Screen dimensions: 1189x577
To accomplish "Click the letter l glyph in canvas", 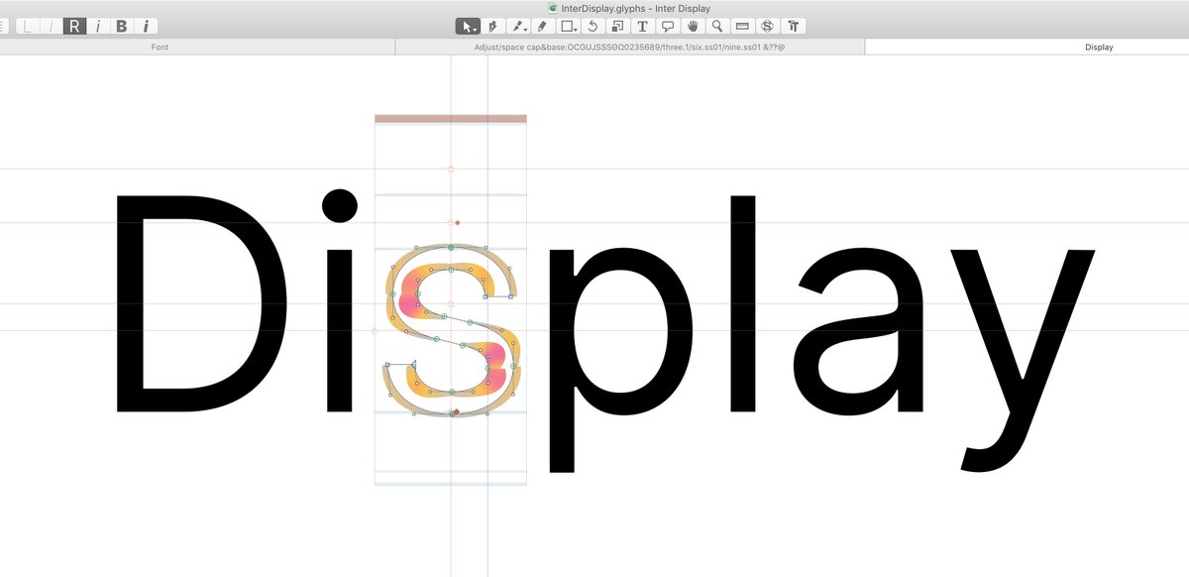I will pyautogui.click(x=743, y=303).
